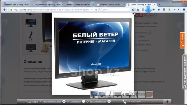Open the Firefox hamburger menu
Image resolution: width=187 pixels, height=105 pixels.
tap(184, 10)
